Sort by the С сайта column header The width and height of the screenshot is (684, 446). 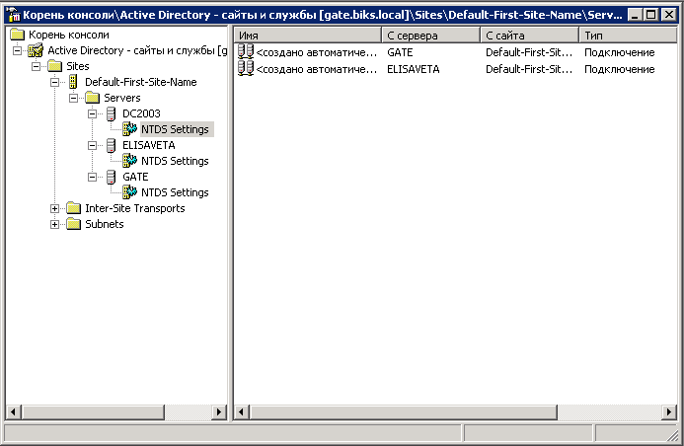pyautogui.click(x=530, y=36)
